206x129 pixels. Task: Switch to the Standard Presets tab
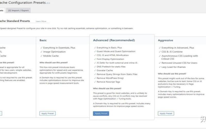[2, 11]
